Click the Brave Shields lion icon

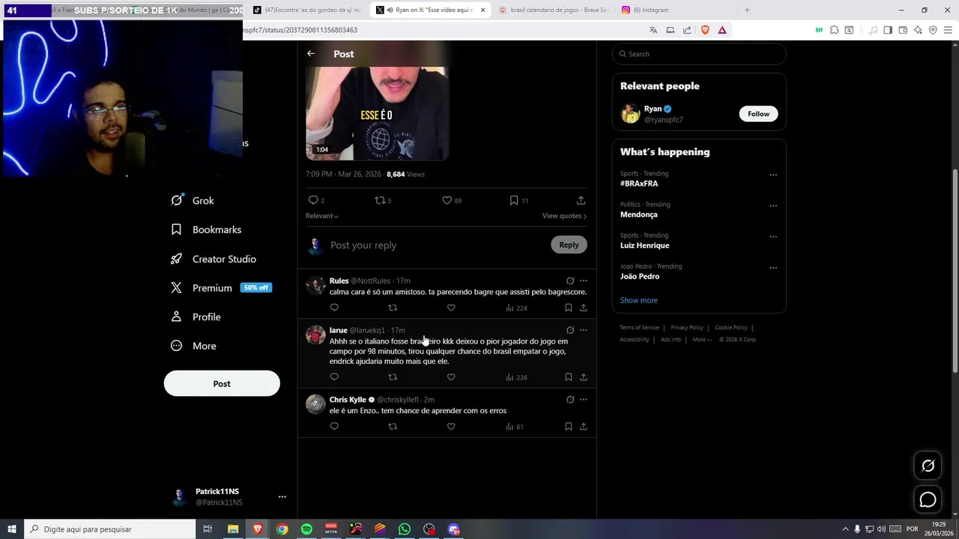(x=705, y=30)
